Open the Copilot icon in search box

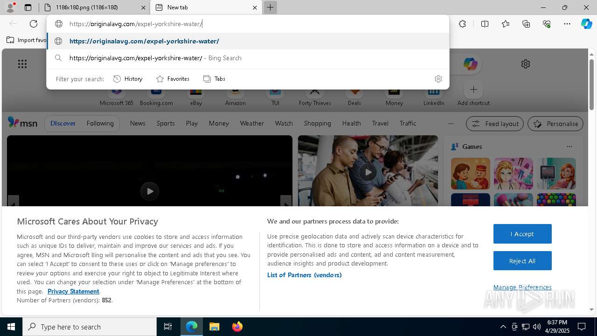click(x=470, y=64)
